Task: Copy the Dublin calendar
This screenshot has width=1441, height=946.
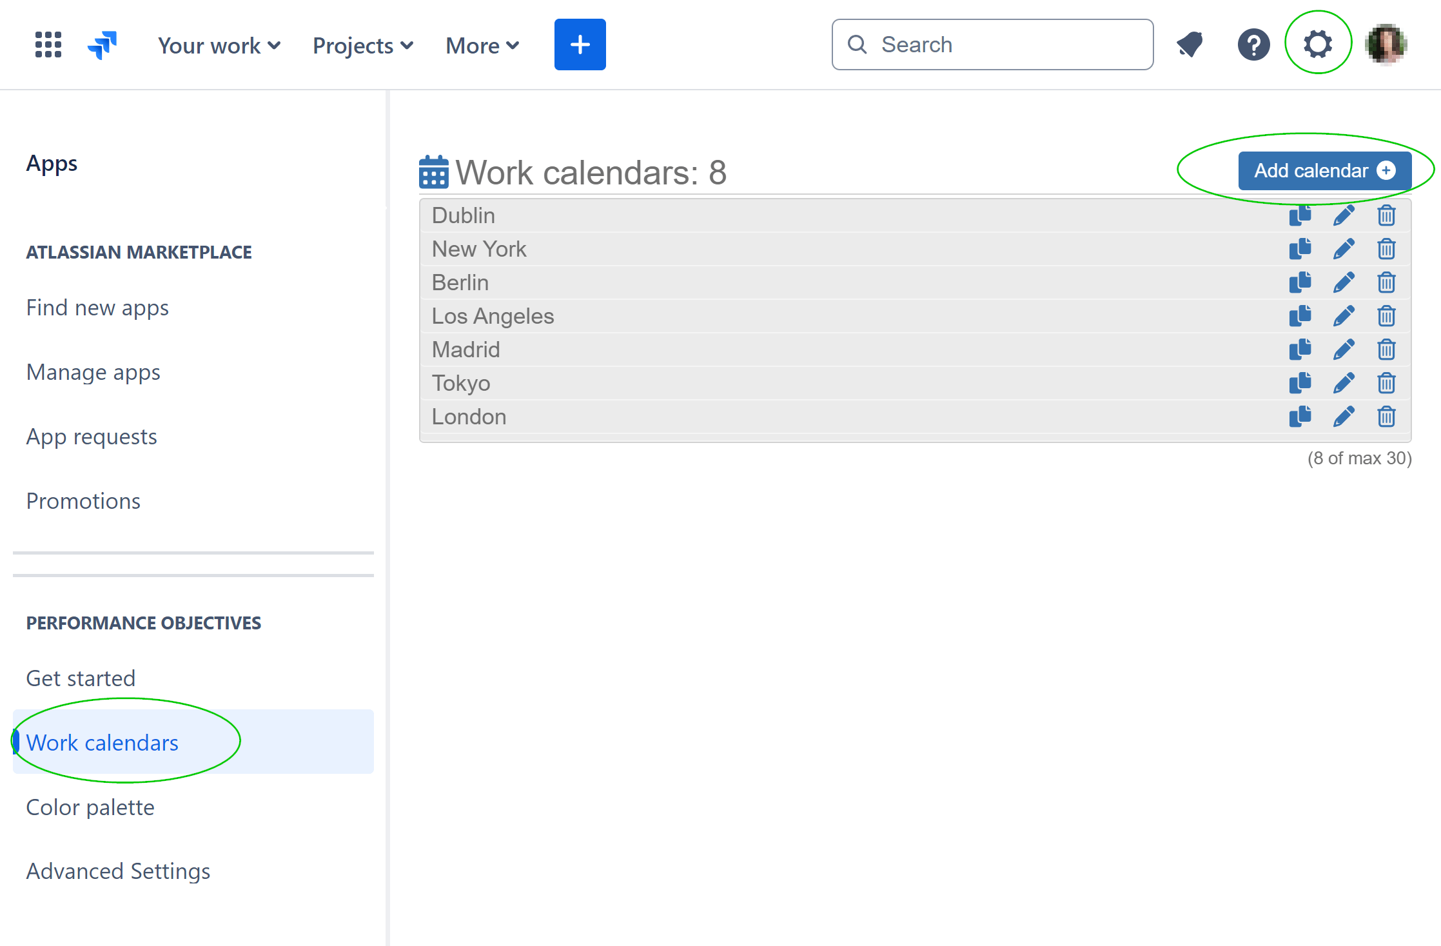Action: tap(1300, 215)
